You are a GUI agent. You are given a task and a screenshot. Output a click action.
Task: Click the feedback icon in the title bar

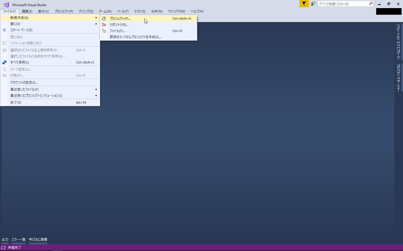tap(313, 4)
